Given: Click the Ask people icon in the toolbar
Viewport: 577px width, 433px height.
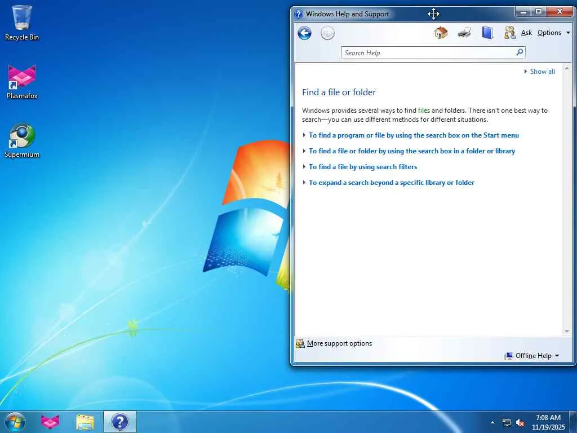Looking at the screenshot, I should point(509,33).
